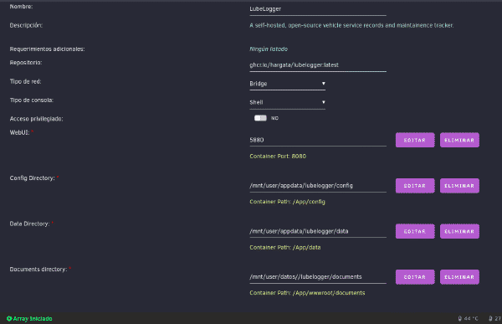Viewport: 502px width, 324px height.
Task: Click ELIMINAR for Documents directory
Action: (x=459, y=277)
